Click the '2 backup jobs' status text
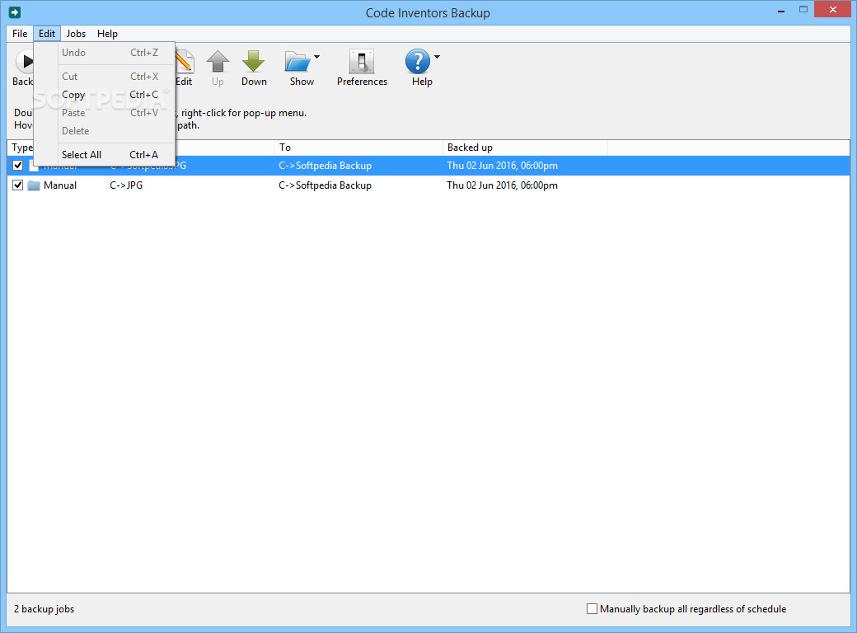The width and height of the screenshot is (857, 633). pyautogui.click(x=44, y=609)
